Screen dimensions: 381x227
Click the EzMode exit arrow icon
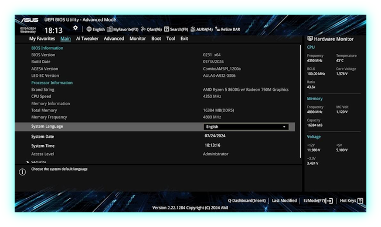pos(329,201)
